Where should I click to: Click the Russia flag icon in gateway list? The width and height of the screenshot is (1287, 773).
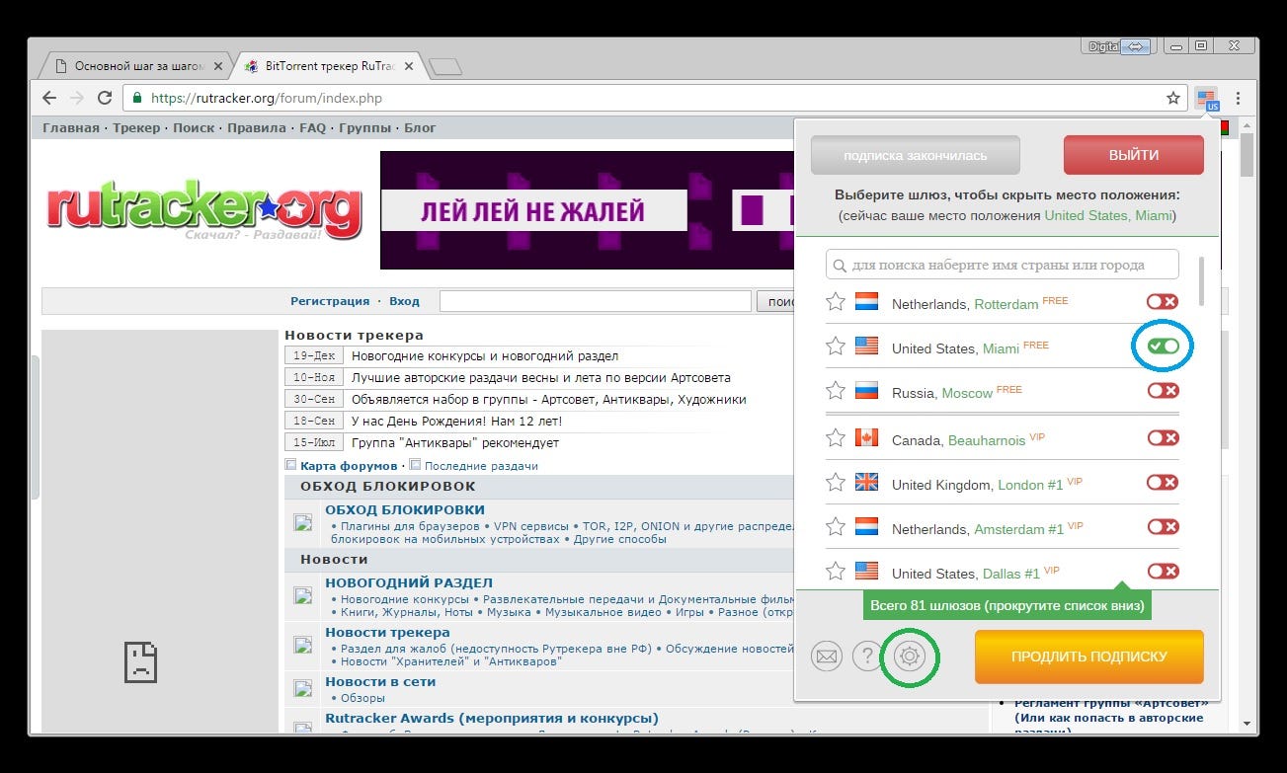tap(866, 391)
